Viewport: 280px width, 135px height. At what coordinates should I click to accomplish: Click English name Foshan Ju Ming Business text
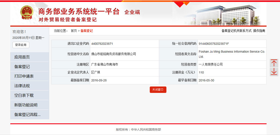click(x=232, y=54)
